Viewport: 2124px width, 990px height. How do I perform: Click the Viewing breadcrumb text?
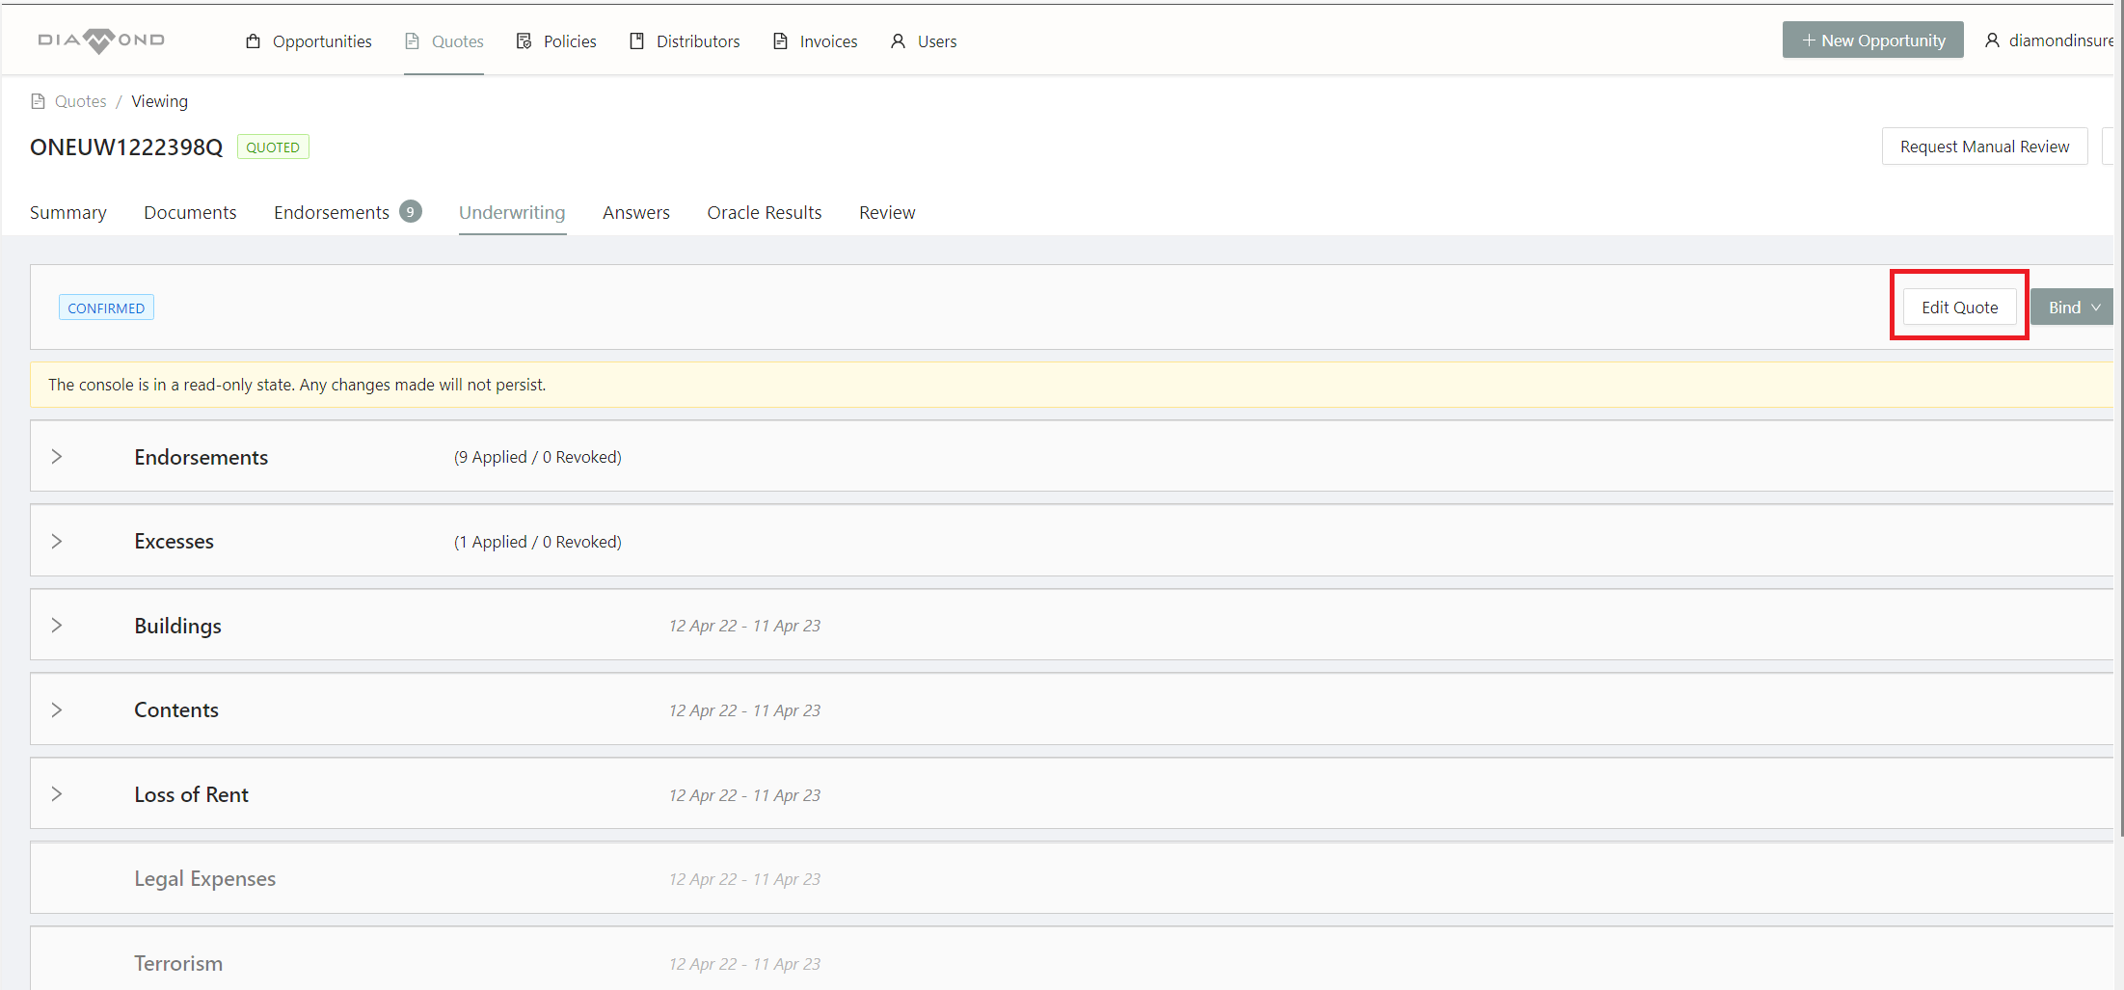tap(160, 101)
